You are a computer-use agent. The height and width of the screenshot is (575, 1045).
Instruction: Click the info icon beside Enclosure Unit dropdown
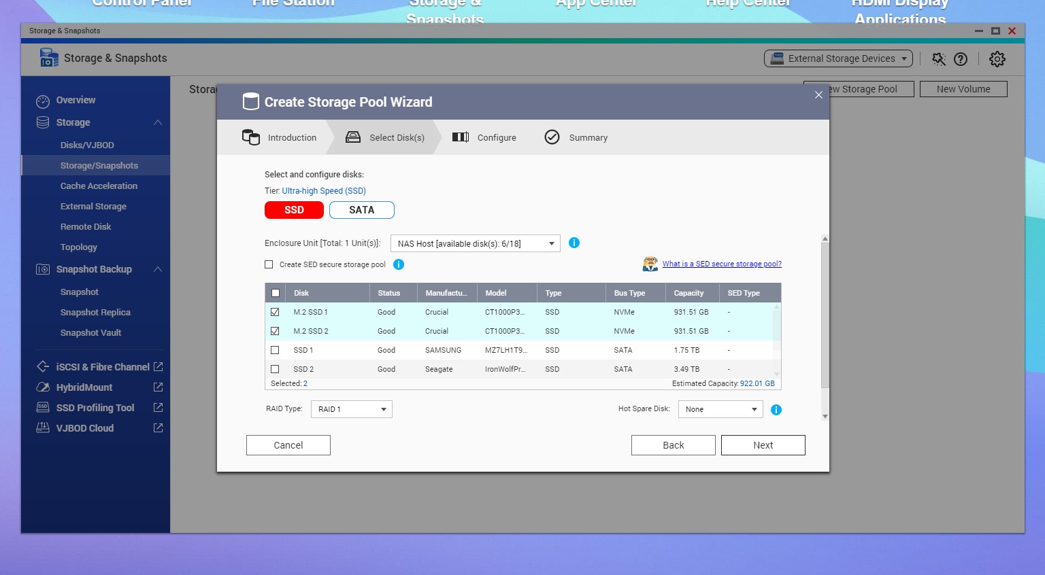pyautogui.click(x=574, y=243)
